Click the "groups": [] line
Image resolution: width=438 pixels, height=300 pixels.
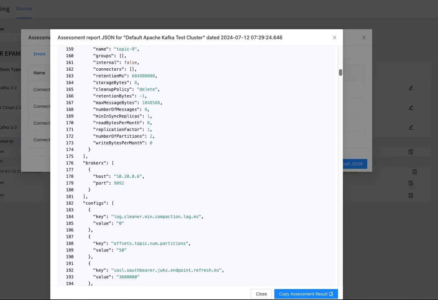click(110, 56)
